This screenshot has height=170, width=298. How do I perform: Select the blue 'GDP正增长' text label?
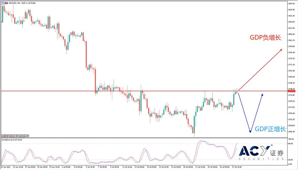(270, 129)
